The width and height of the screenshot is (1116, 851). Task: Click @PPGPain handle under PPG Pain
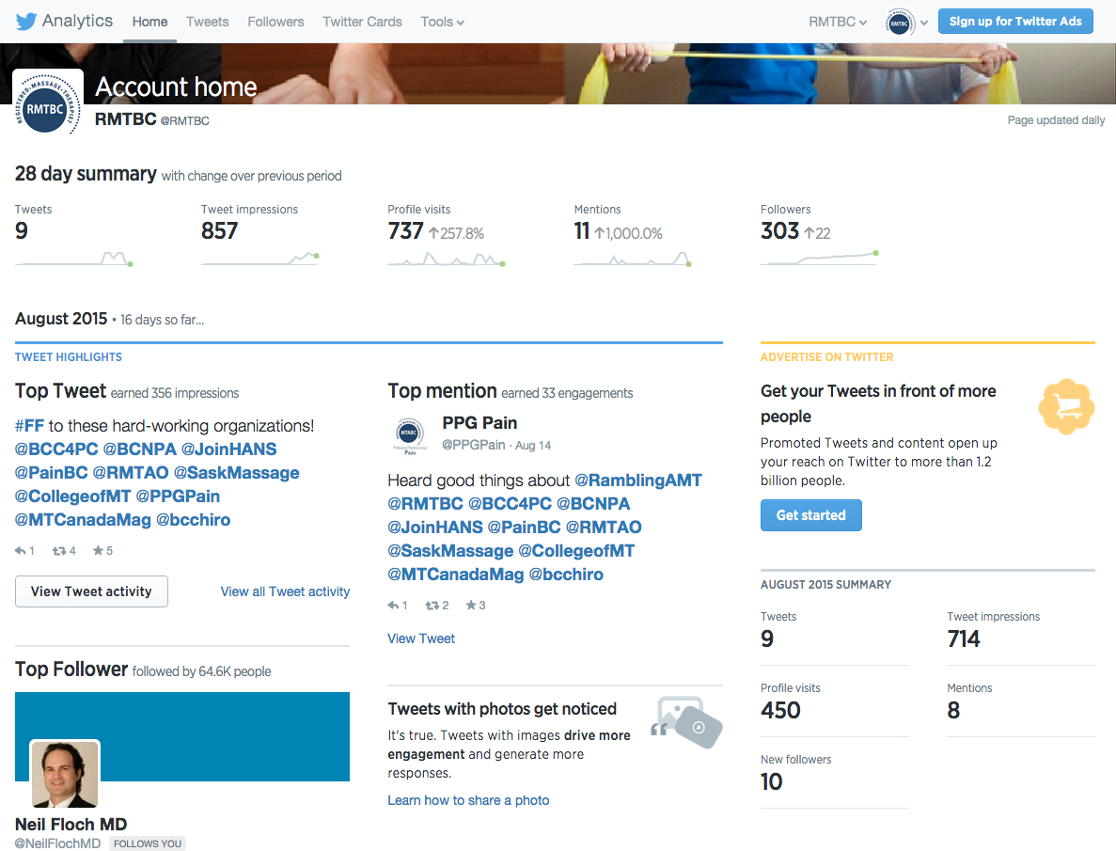[x=473, y=445]
